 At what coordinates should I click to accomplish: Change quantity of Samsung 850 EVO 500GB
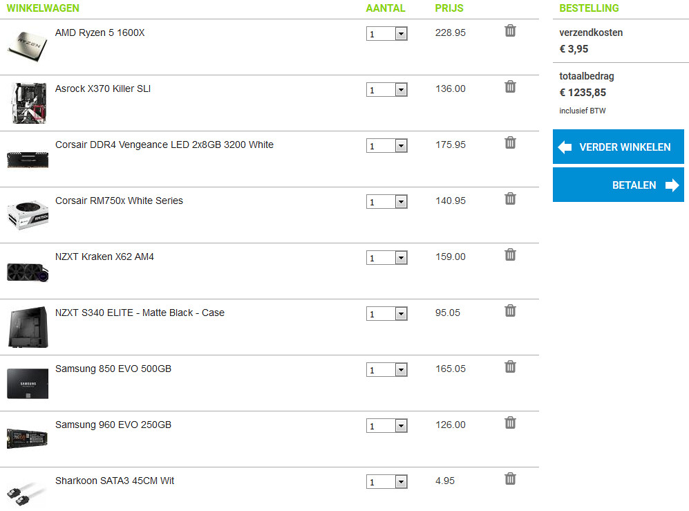pos(387,370)
